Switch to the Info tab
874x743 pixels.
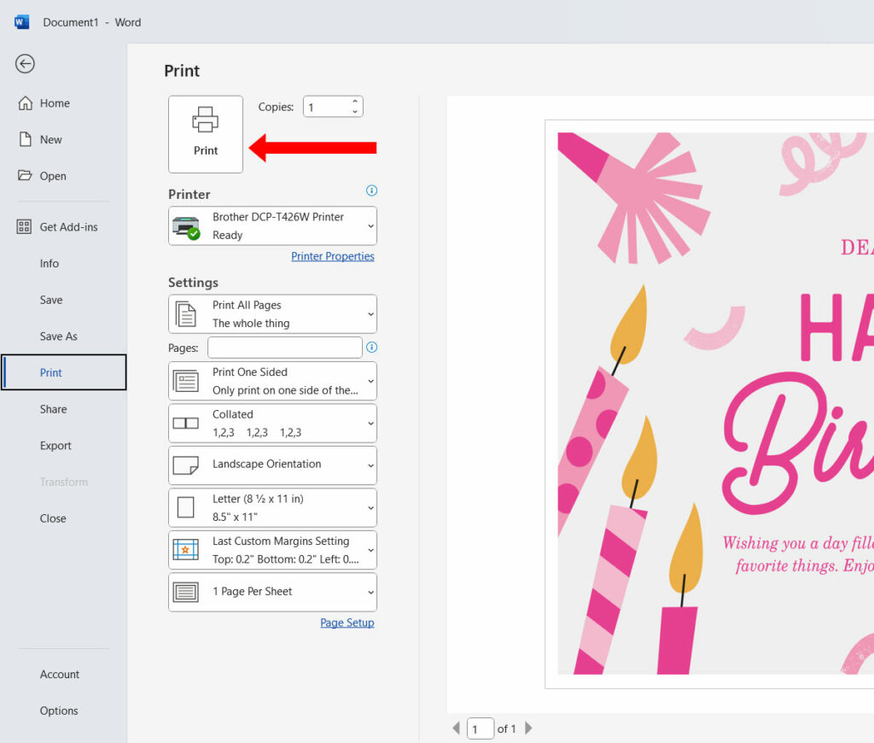point(49,263)
